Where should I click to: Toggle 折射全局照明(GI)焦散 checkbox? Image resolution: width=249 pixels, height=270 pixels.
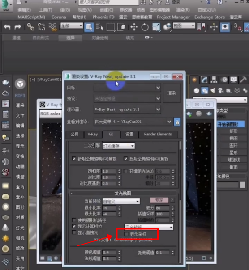click(74, 159)
